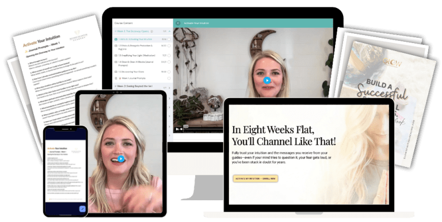The image size is (442, 222).
Task: Click the video icon beside lesson 1.2 Ethics
Action: [x=116, y=45]
